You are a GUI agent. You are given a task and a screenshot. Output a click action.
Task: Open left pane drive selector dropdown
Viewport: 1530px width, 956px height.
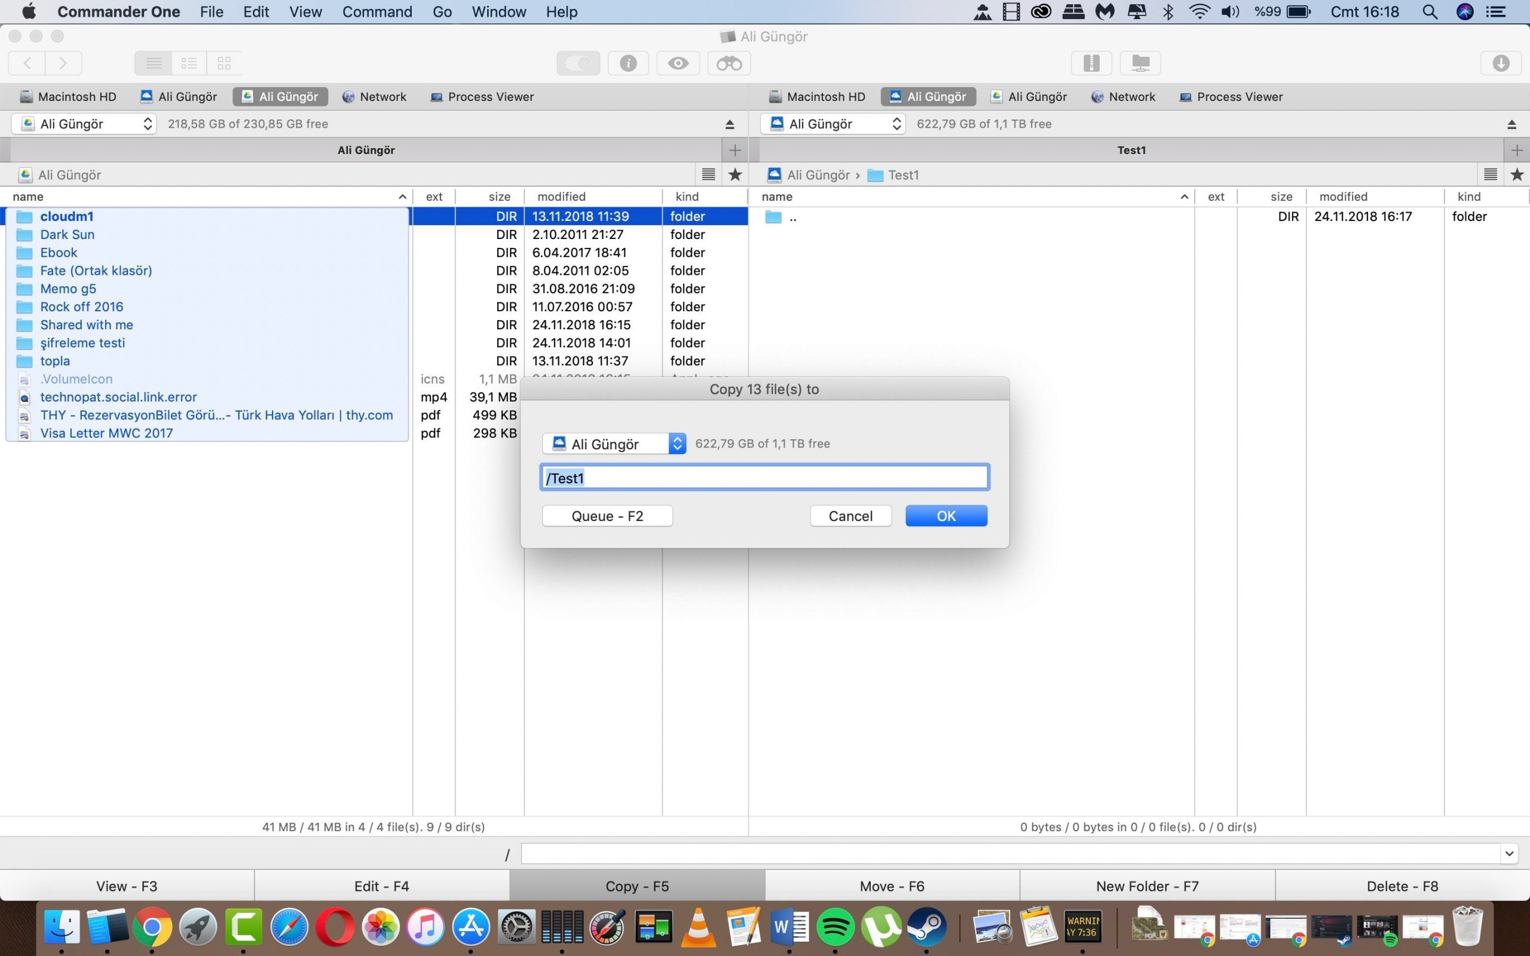(x=84, y=124)
